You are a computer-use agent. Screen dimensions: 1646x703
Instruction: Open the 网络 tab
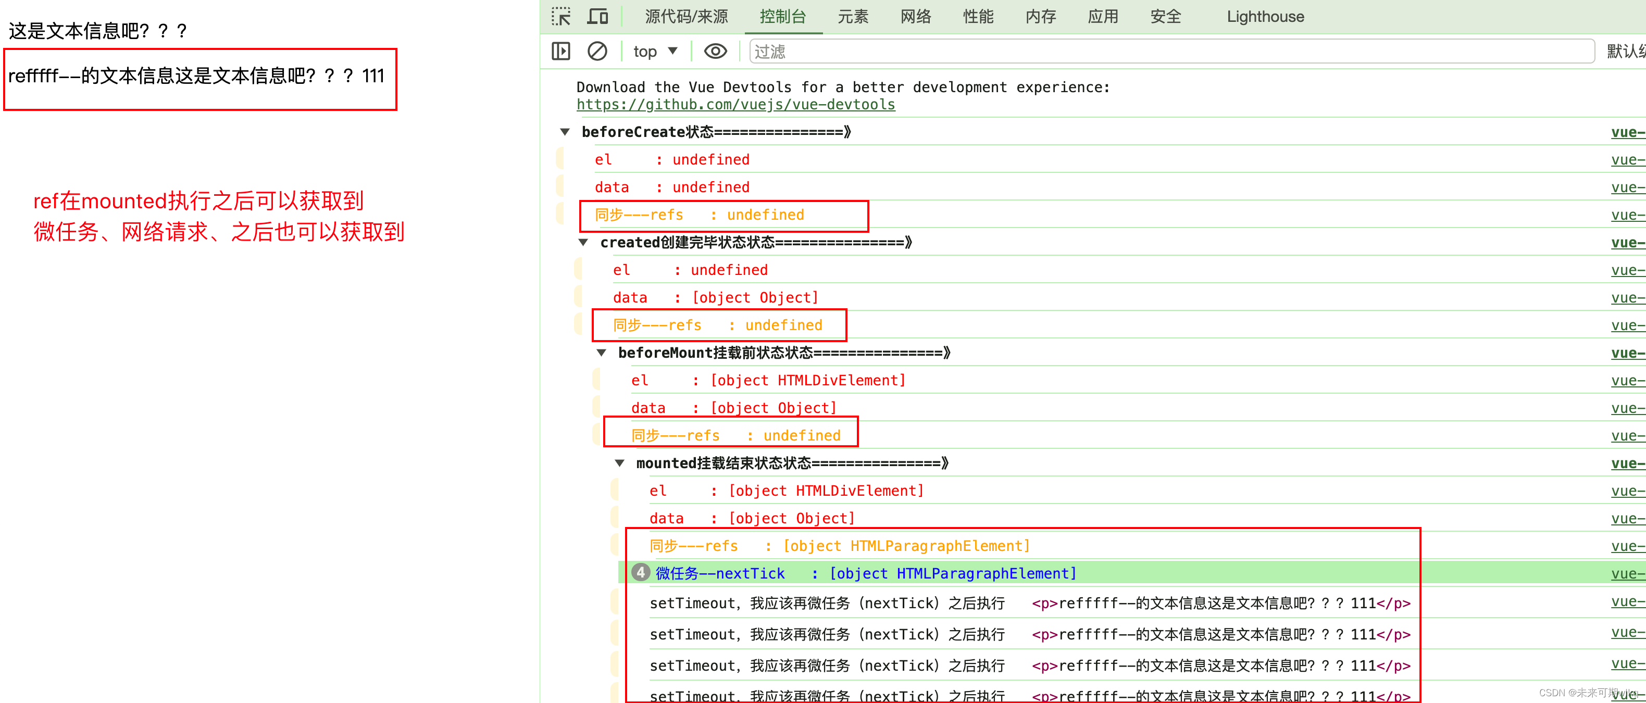915,17
